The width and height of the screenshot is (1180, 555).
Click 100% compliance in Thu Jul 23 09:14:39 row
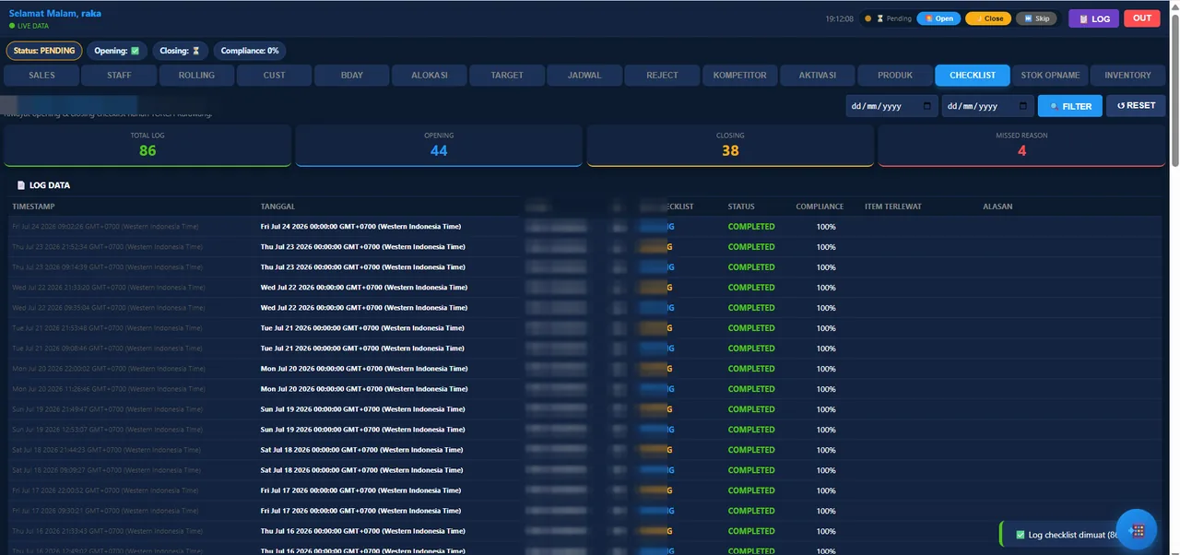click(826, 267)
